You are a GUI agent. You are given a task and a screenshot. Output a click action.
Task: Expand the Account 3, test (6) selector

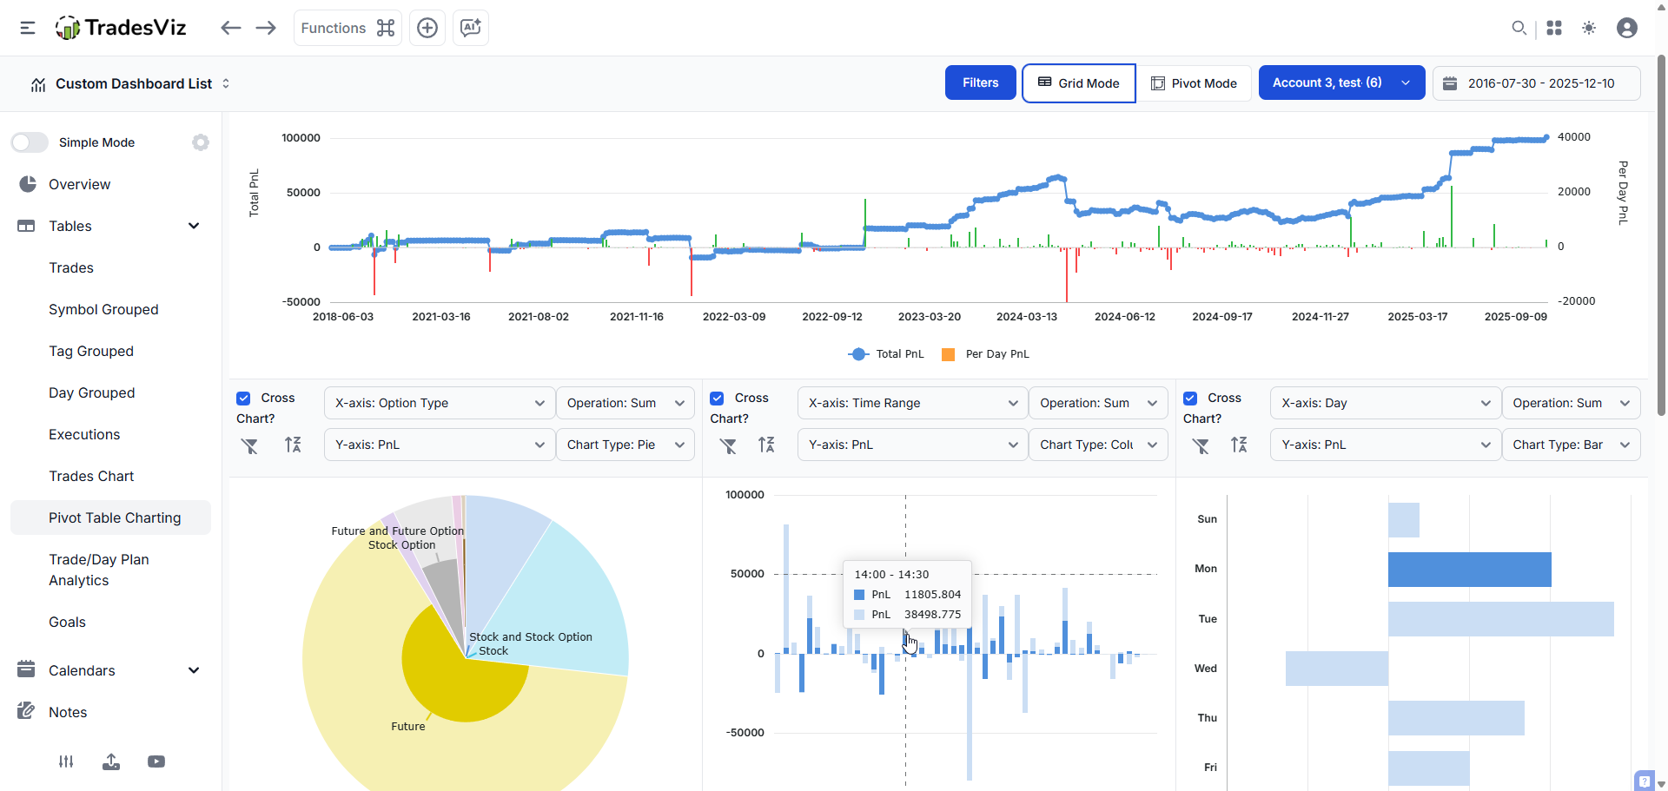(1341, 83)
